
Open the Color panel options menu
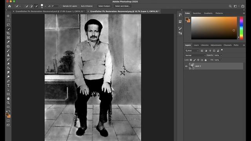coord(244,13)
